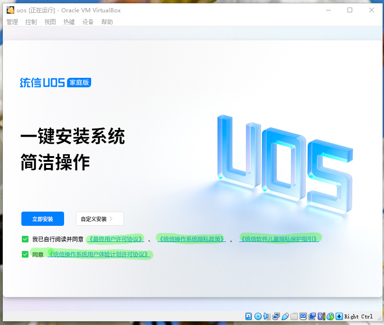Viewport: 384px width, 325px height.
Task: Open the 控制 menu
Action: pos(31,22)
